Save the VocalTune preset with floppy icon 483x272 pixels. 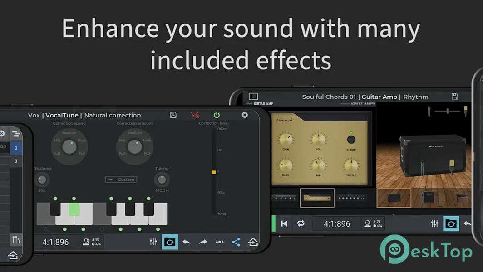173,115
